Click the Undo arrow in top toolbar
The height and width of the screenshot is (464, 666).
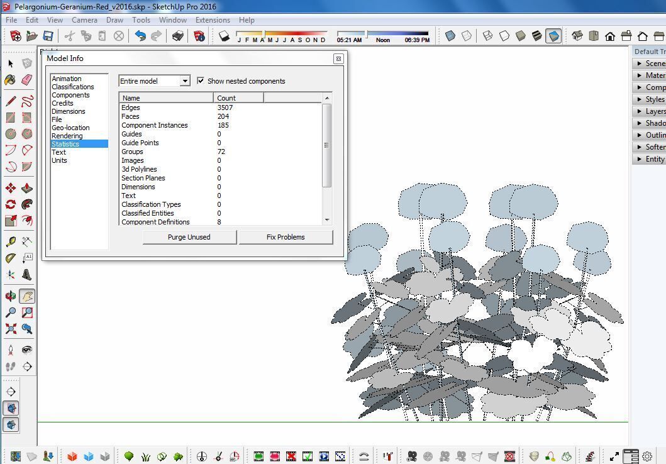(140, 36)
